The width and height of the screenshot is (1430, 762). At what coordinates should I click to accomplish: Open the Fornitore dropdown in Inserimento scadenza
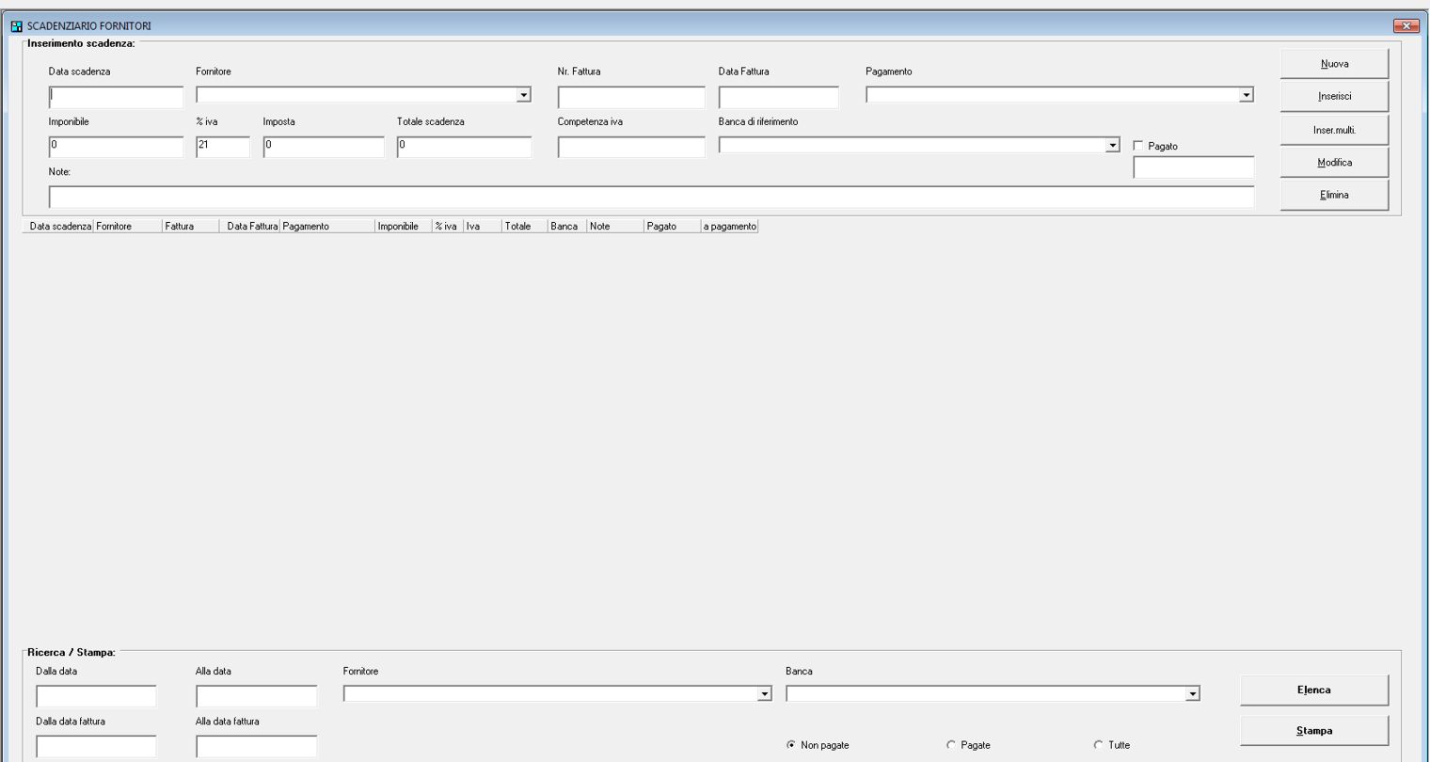click(x=524, y=95)
